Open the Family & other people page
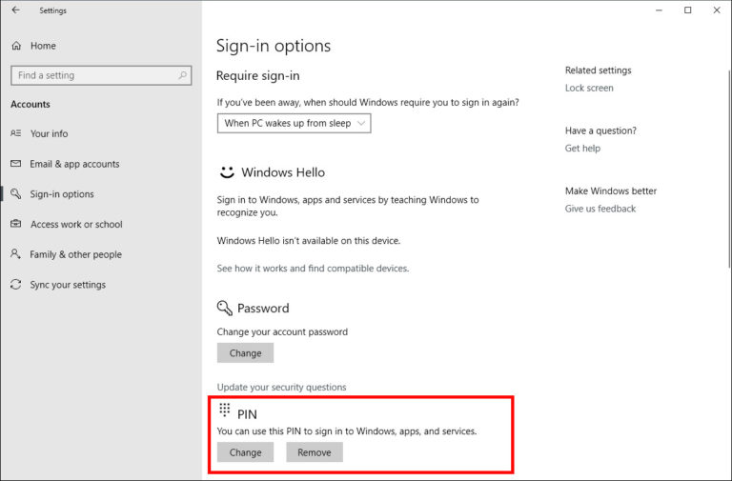Screen dimensions: 732x481 [x=75, y=254]
